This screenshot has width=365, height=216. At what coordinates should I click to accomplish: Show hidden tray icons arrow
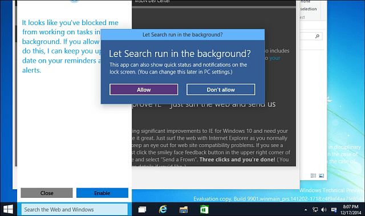(306, 210)
